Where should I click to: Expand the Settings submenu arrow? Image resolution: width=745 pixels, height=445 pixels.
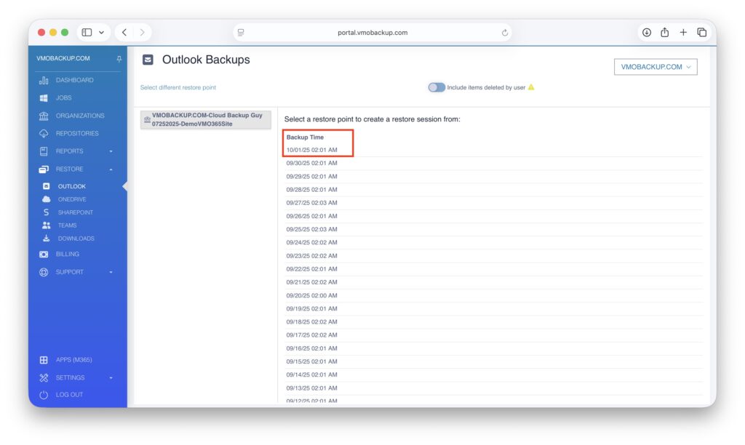pyautogui.click(x=111, y=378)
